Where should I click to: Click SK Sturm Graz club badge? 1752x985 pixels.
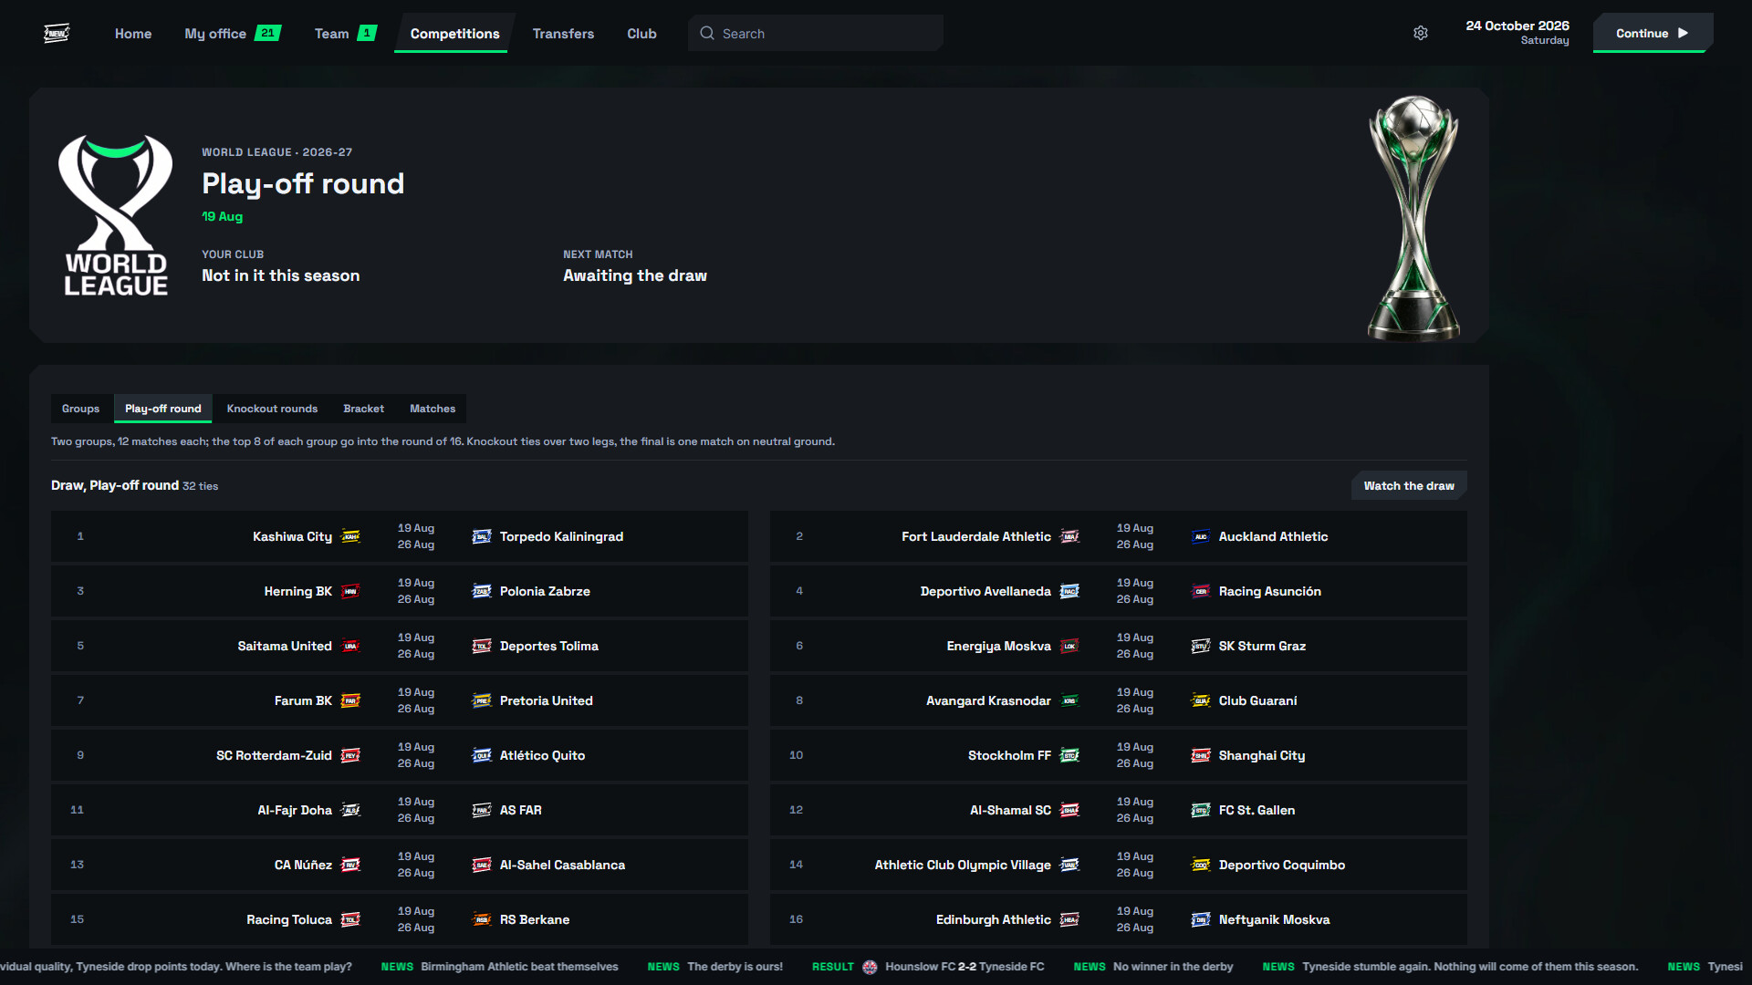[1201, 646]
